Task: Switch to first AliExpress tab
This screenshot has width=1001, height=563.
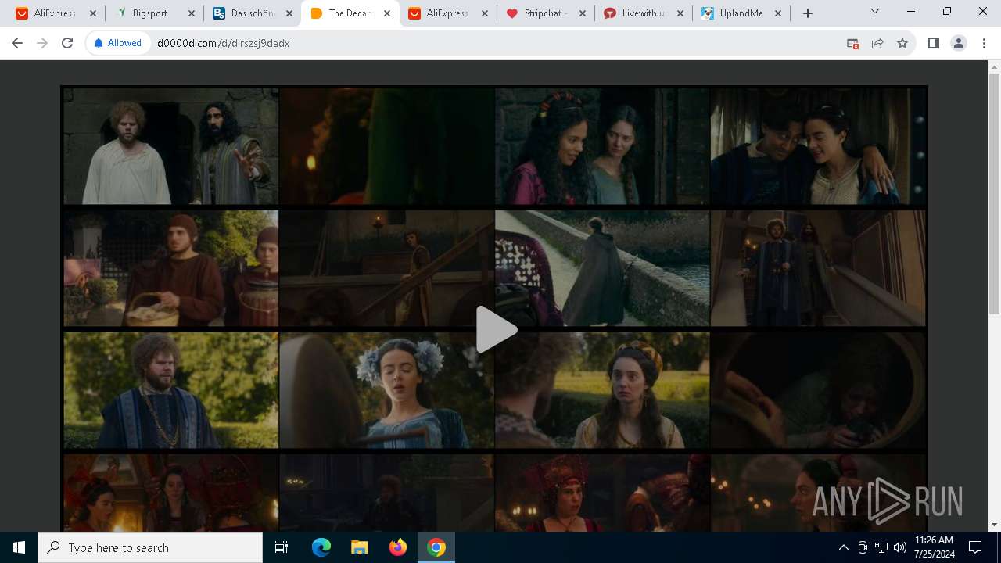Action: (55, 13)
